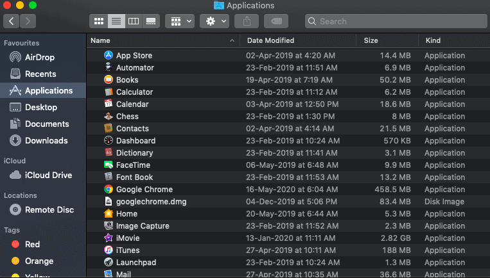
Task: Switch to gallery view
Action: coord(151,21)
